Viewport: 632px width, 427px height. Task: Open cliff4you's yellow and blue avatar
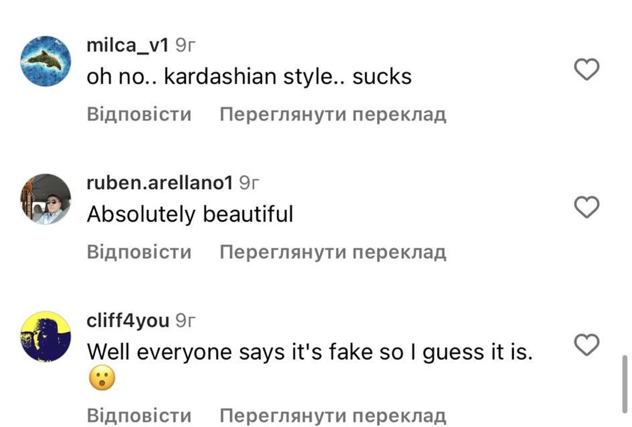[45, 336]
